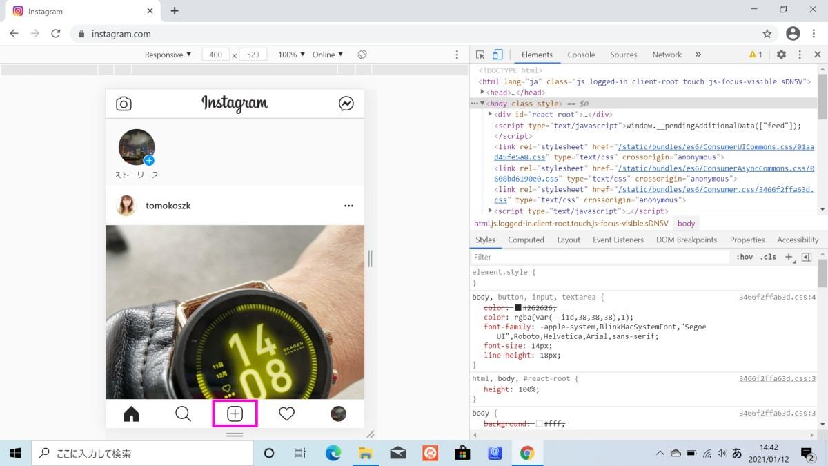Expand the div id react-root node
Viewport: 828px width, 466px height.
pyautogui.click(x=490, y=114)
